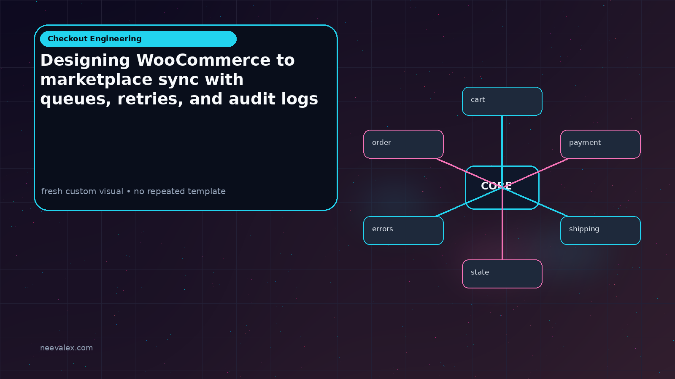The height and width of the screenshot is (379, 675).
Task: Click the Checkout Engineering badge
Action: tap(138, 39)
